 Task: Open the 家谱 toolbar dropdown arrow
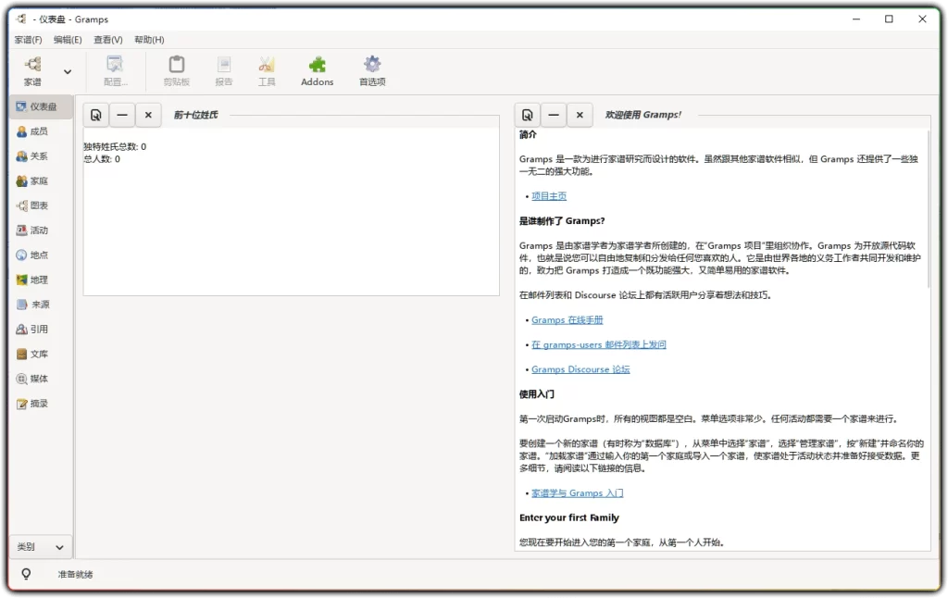(66, 71)
